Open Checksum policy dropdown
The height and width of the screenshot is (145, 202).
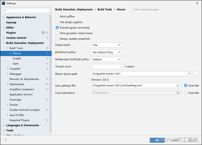click(x=107, y=52)
